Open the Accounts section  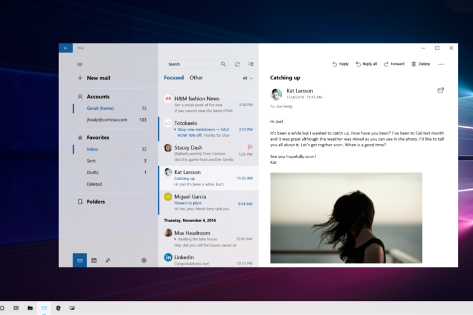click(94, 96)
